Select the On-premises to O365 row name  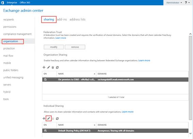pyautogui.click(x=77, y=80)
